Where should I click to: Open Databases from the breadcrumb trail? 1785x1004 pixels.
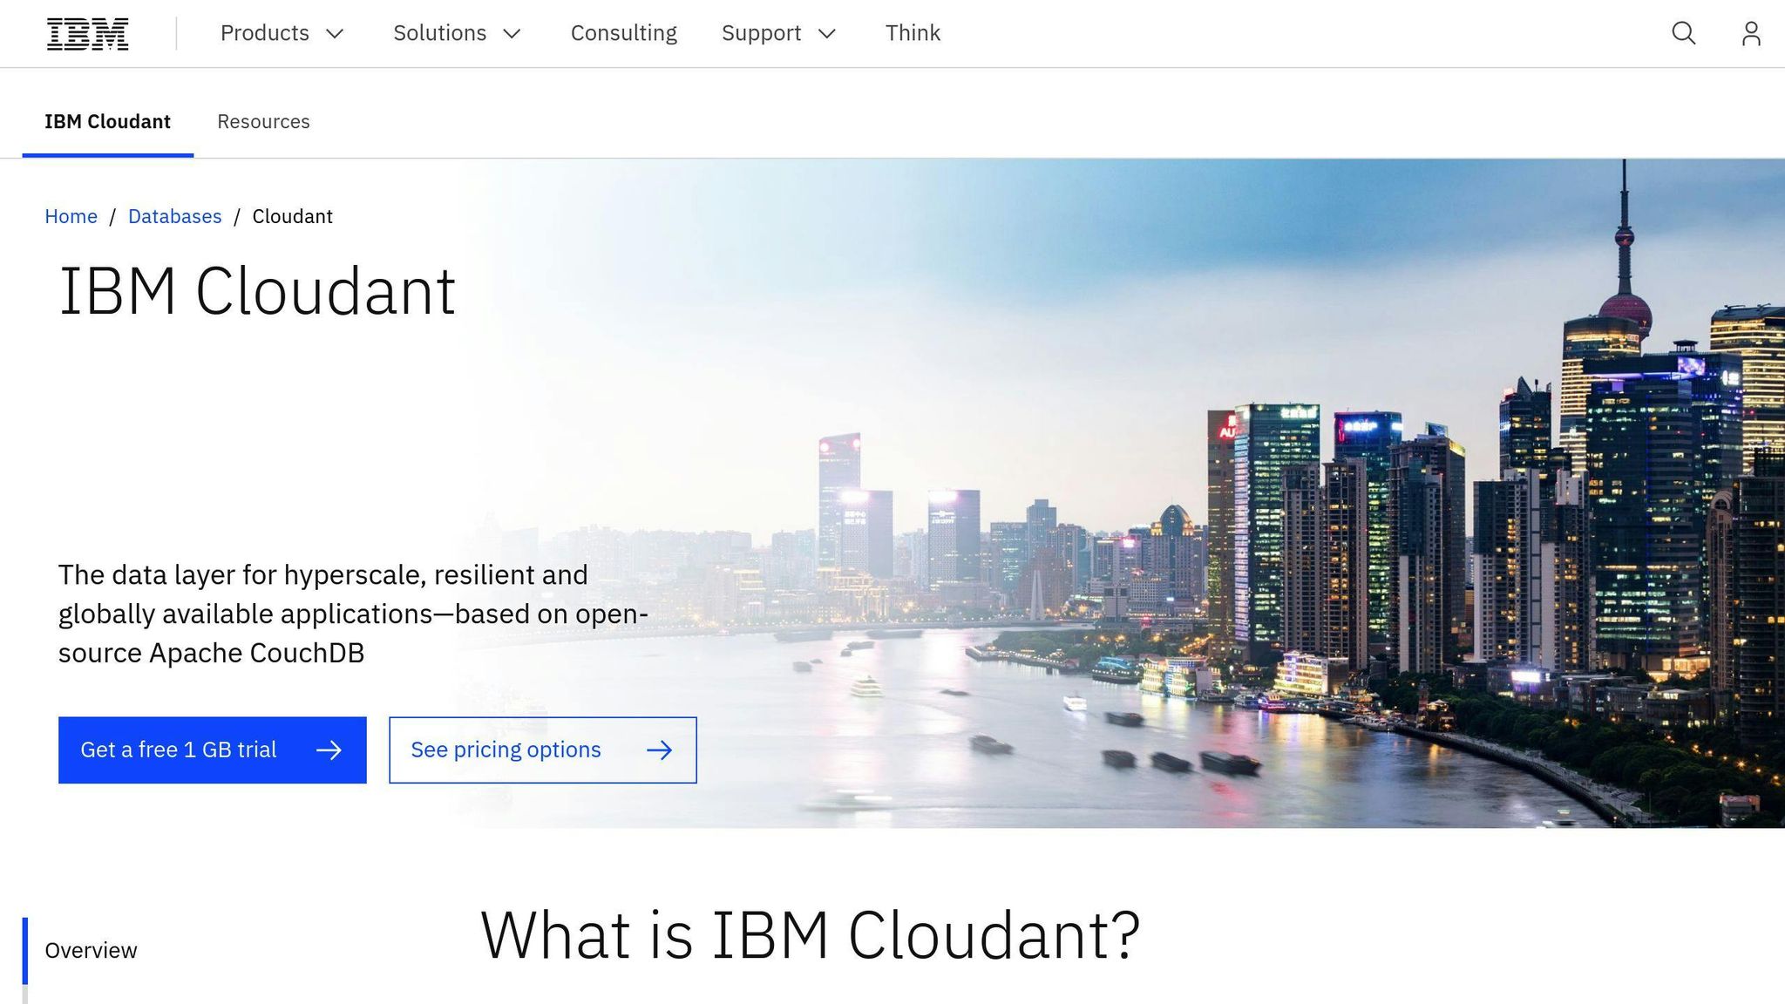point(174,215)
